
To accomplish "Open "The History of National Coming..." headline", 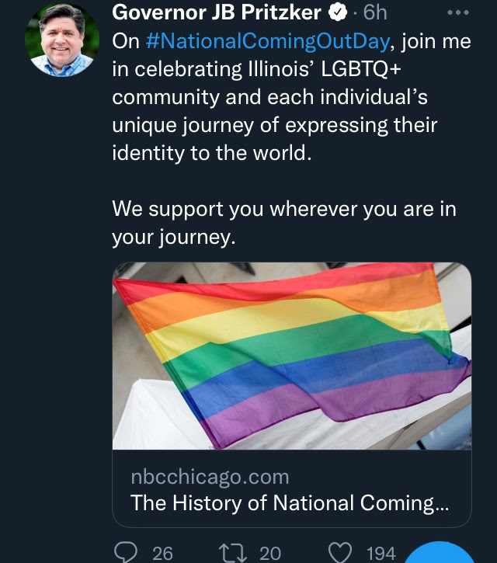I will (290, 502).
